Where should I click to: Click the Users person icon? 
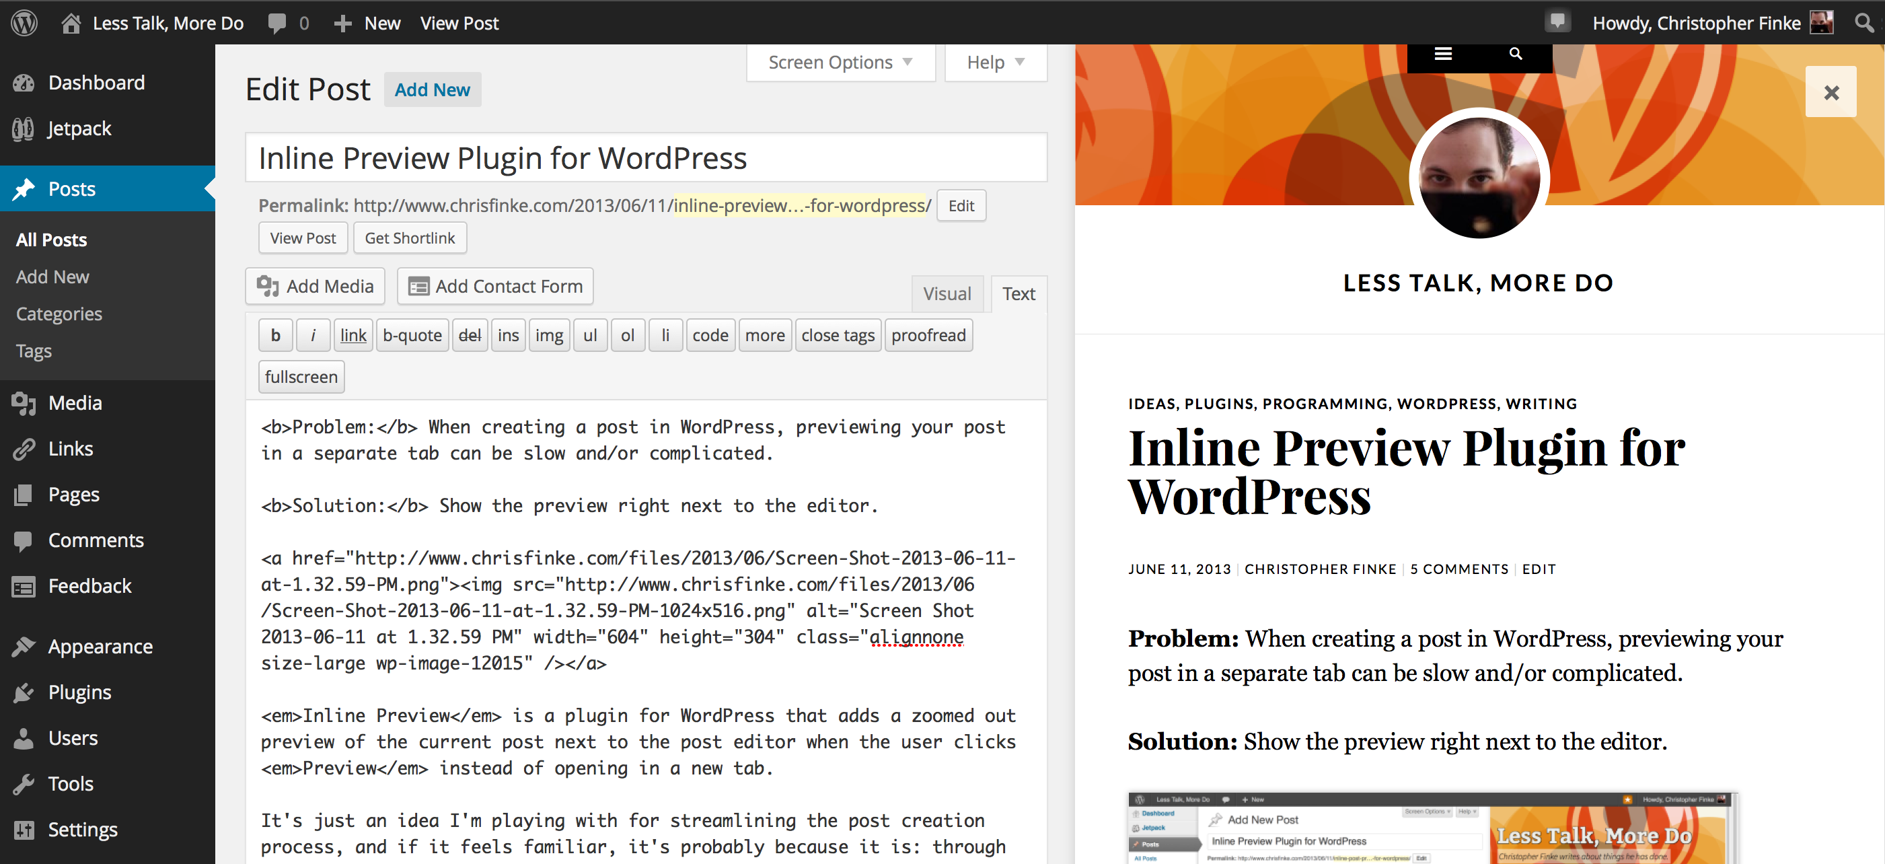click(x=24, y=738)
